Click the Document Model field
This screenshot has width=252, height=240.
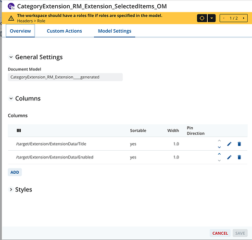coord(65,77)
